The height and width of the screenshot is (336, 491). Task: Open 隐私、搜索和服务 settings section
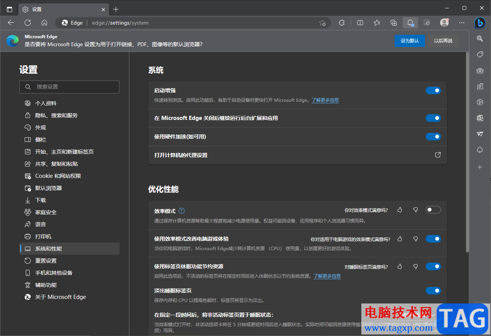click(69, 115)
